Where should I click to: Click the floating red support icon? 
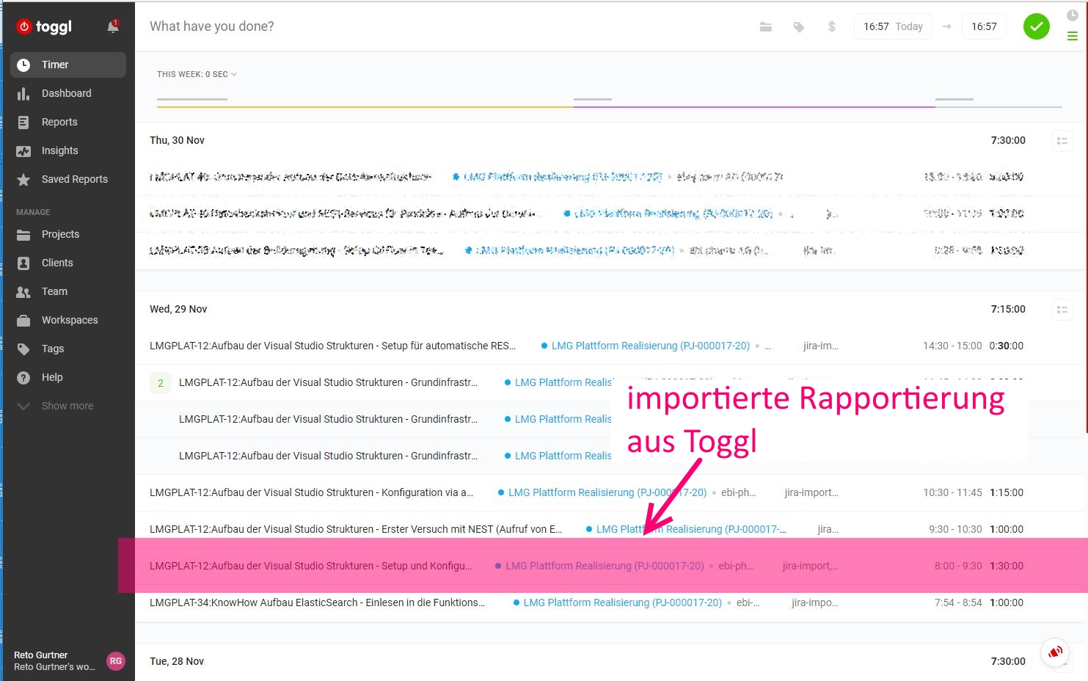coord(1055,652)
